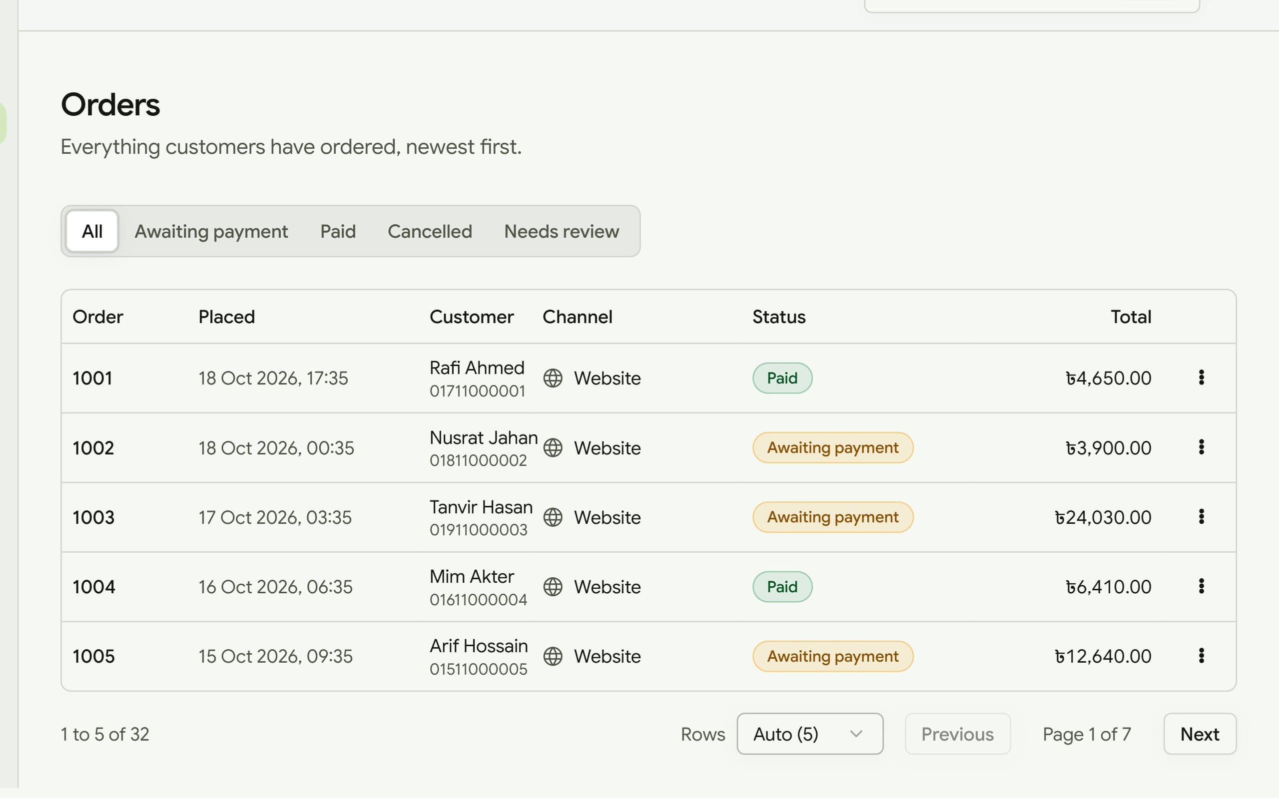1279x798 pixels.
Task: Click the Previous page button
Action: (x=957, y=734)
